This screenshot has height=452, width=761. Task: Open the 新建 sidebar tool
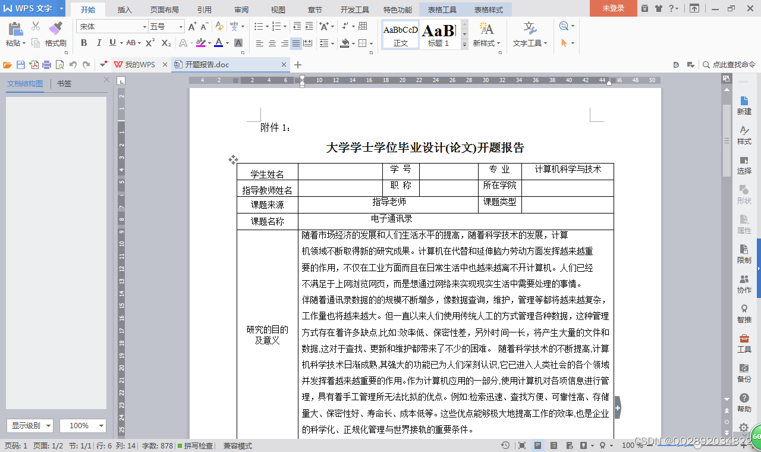coord(744,106)
